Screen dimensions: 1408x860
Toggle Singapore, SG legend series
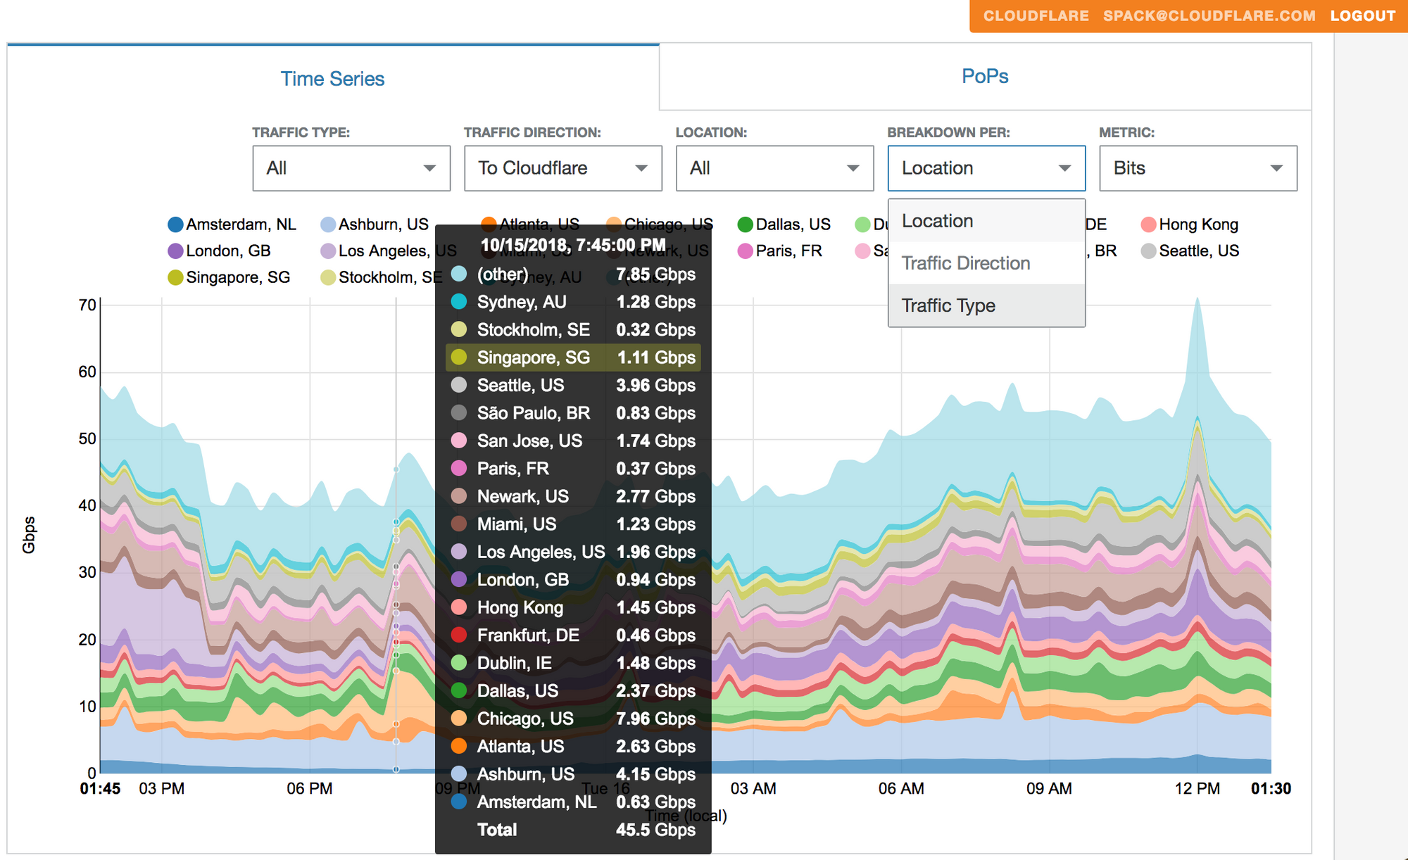point(230,277)
